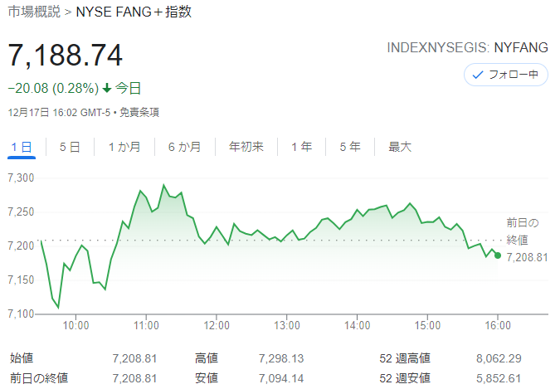Click the 11:00 time axis label
The height and width of the screenshot is (389, 560).
click(146, 325)
